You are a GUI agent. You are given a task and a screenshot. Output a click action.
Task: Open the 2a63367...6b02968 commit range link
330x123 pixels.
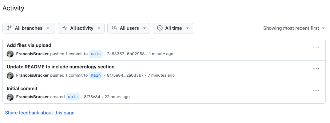(126, 54)
